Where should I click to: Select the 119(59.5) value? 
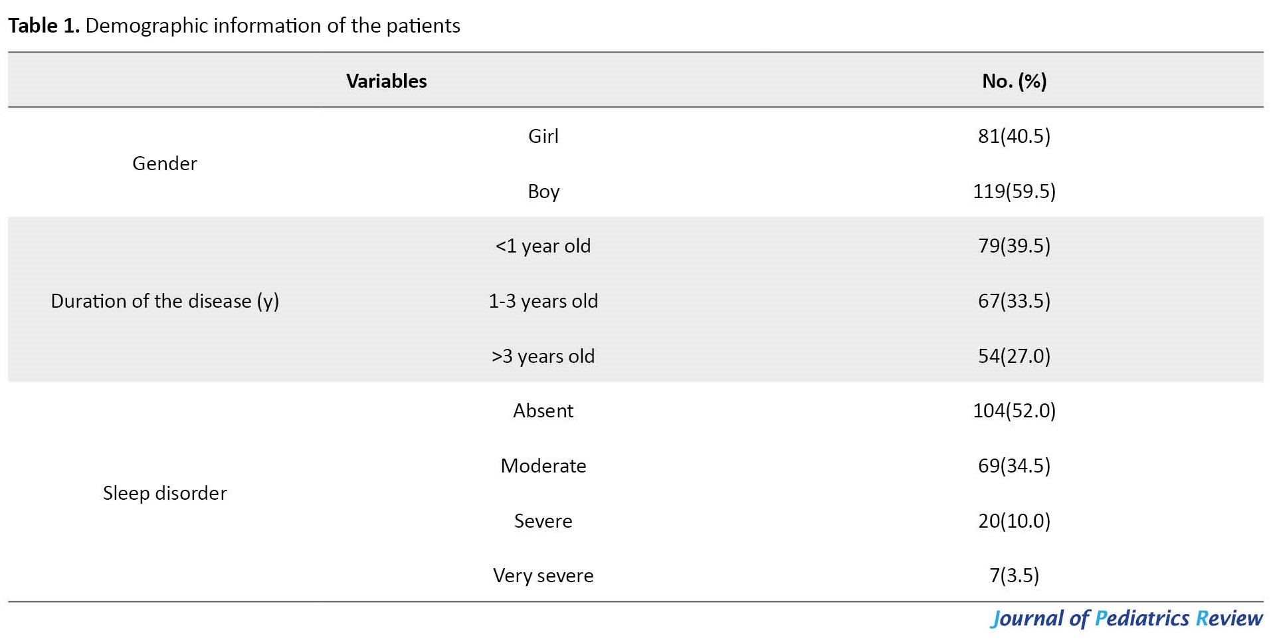coord(1014,191)
